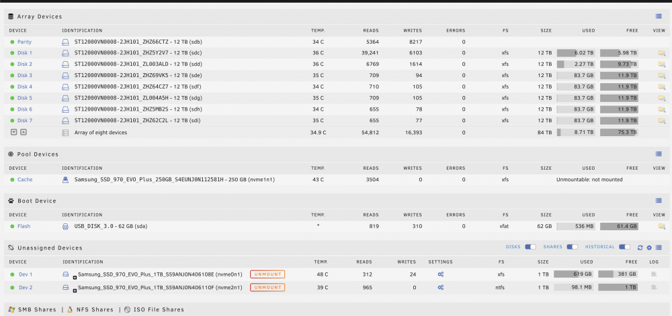Toggle the HISTORICAL switch
This screenshot has width=672, height=316.
(624, 247)
